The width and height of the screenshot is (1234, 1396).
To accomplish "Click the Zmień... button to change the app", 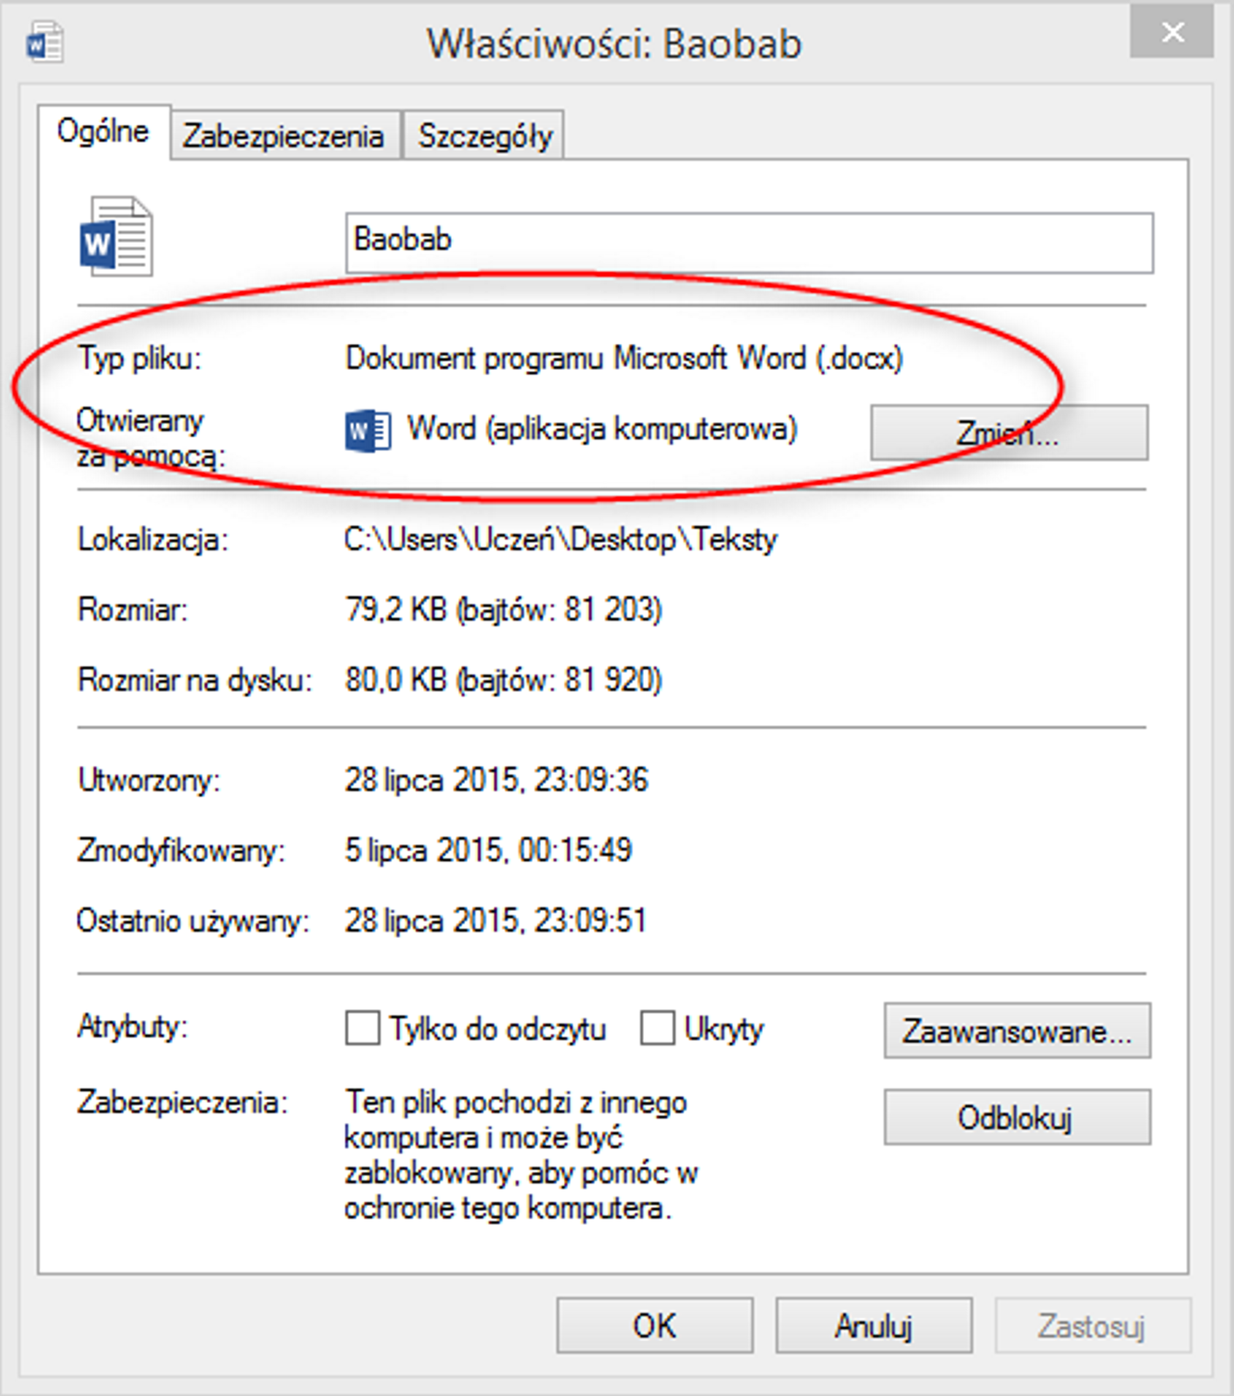I will pos(1009,433).
